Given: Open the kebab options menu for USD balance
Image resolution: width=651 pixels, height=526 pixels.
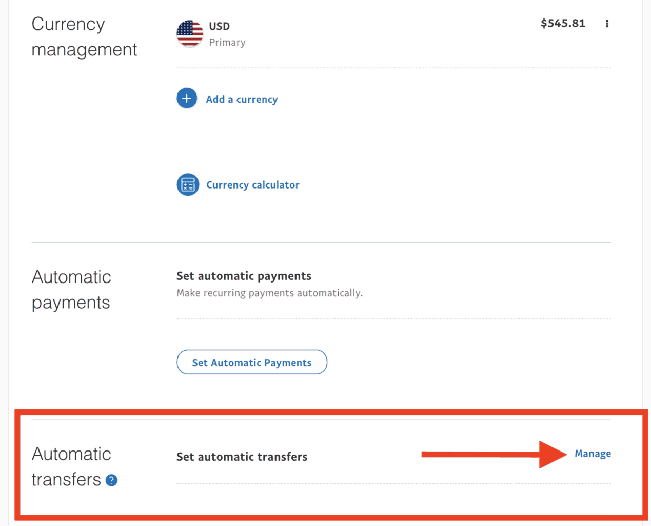Looking at the screenshot, I should [x=607, y=24].
